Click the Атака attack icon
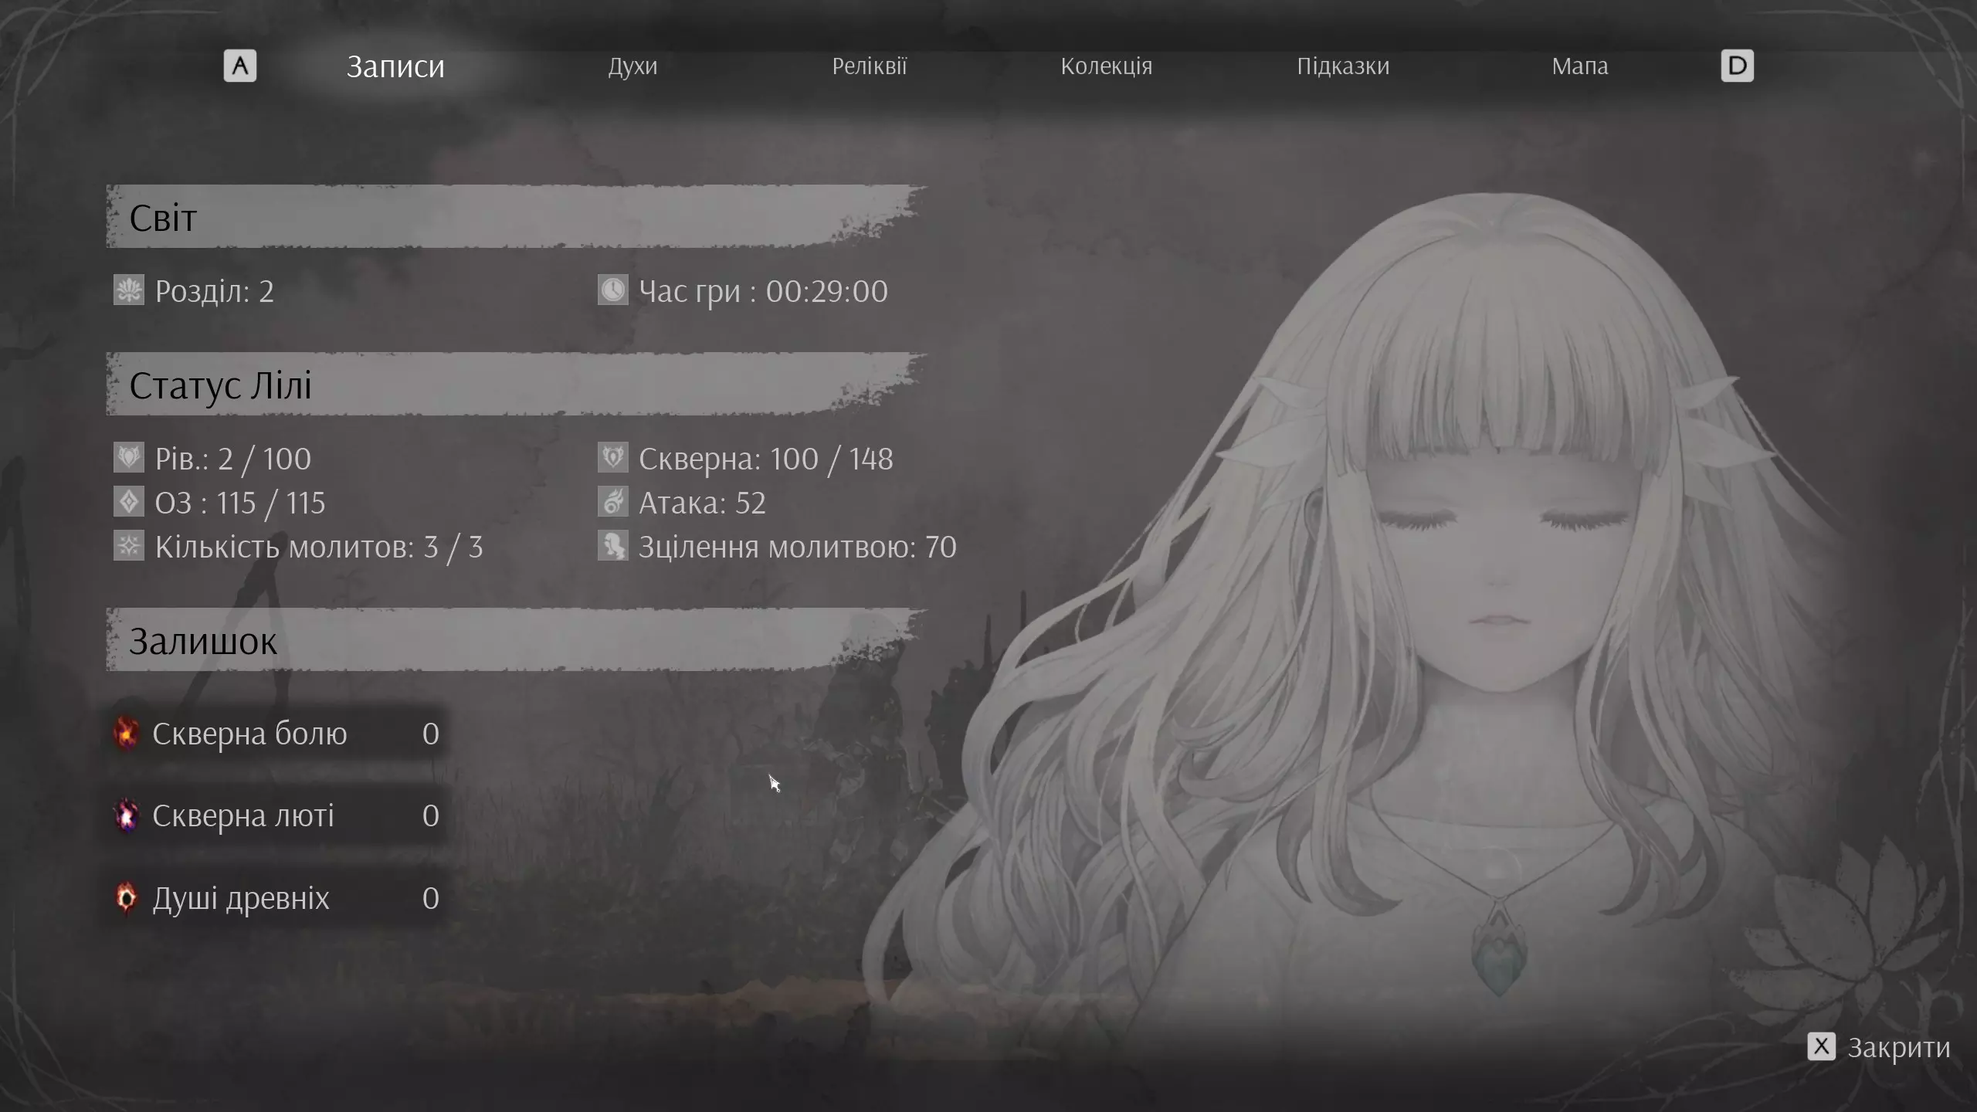 [x=612, y=502]
